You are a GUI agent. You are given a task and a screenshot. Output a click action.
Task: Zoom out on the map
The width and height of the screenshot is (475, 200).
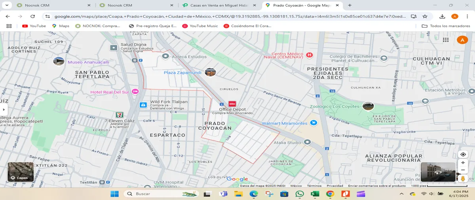click(463, 170)
